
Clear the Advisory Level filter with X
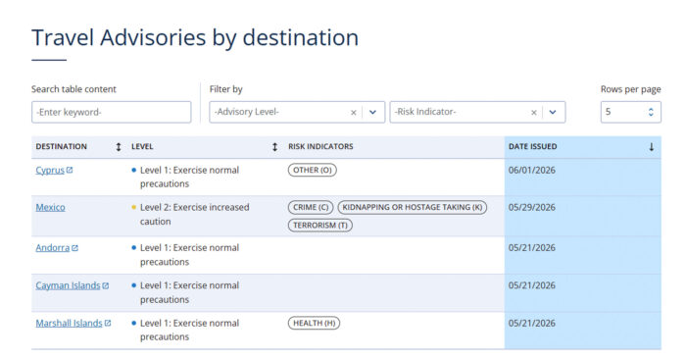pos(354,113)
